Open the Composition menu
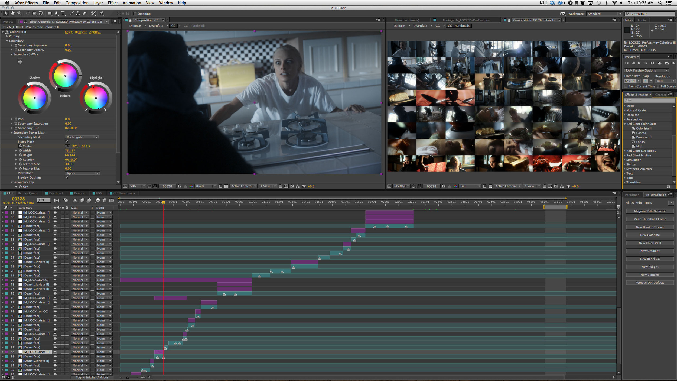 pos(77,3)
